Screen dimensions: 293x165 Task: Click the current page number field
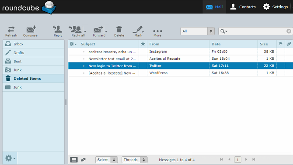tap(237, 160)
